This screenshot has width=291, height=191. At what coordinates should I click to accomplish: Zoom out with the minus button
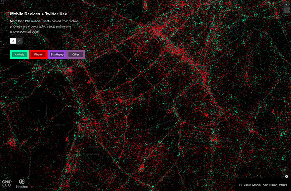coord(286,10)
